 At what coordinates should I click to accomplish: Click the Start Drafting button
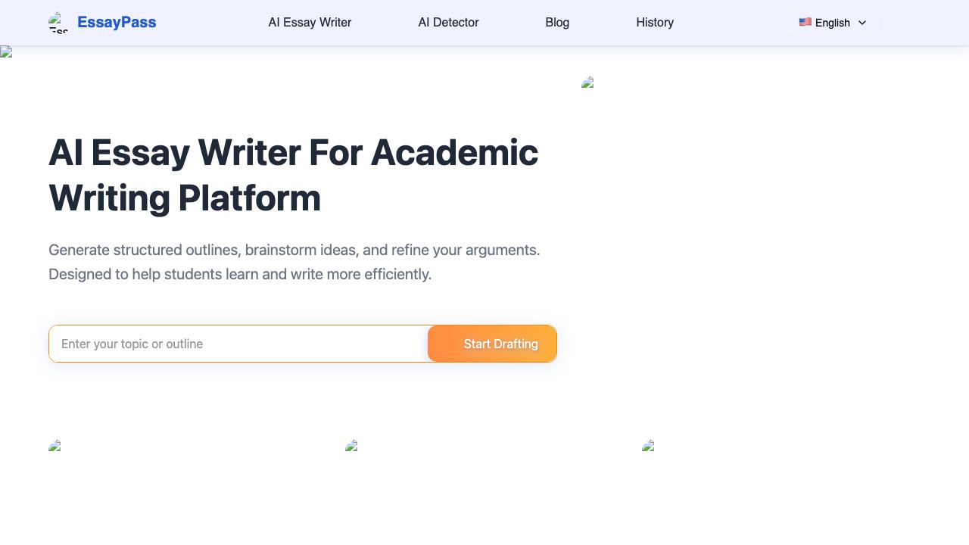pos(492,344)
